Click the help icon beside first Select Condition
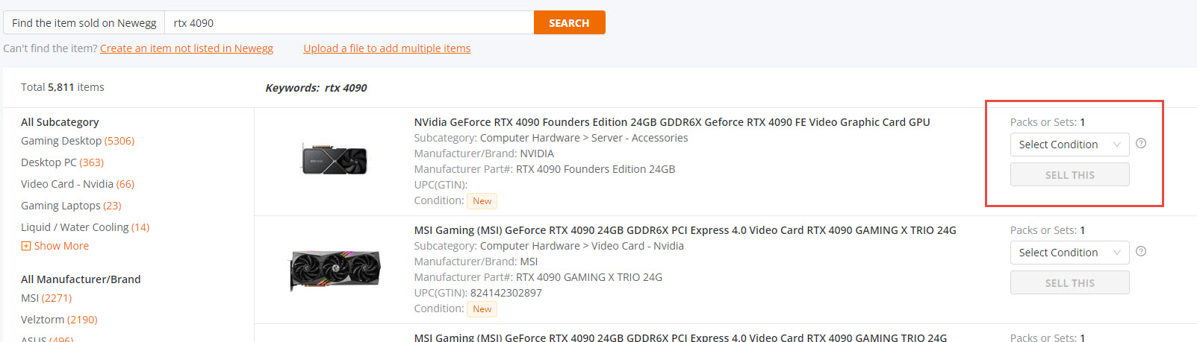 1141,144
